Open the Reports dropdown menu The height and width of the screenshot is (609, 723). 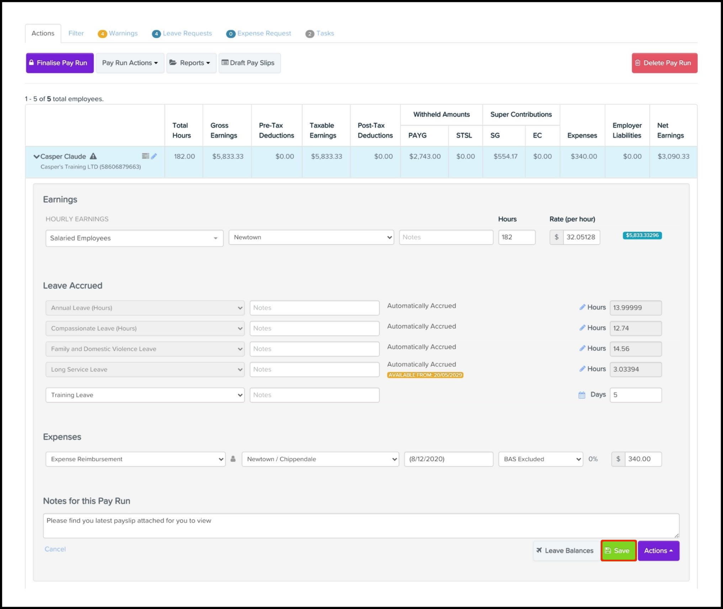[x=191, y=63]
